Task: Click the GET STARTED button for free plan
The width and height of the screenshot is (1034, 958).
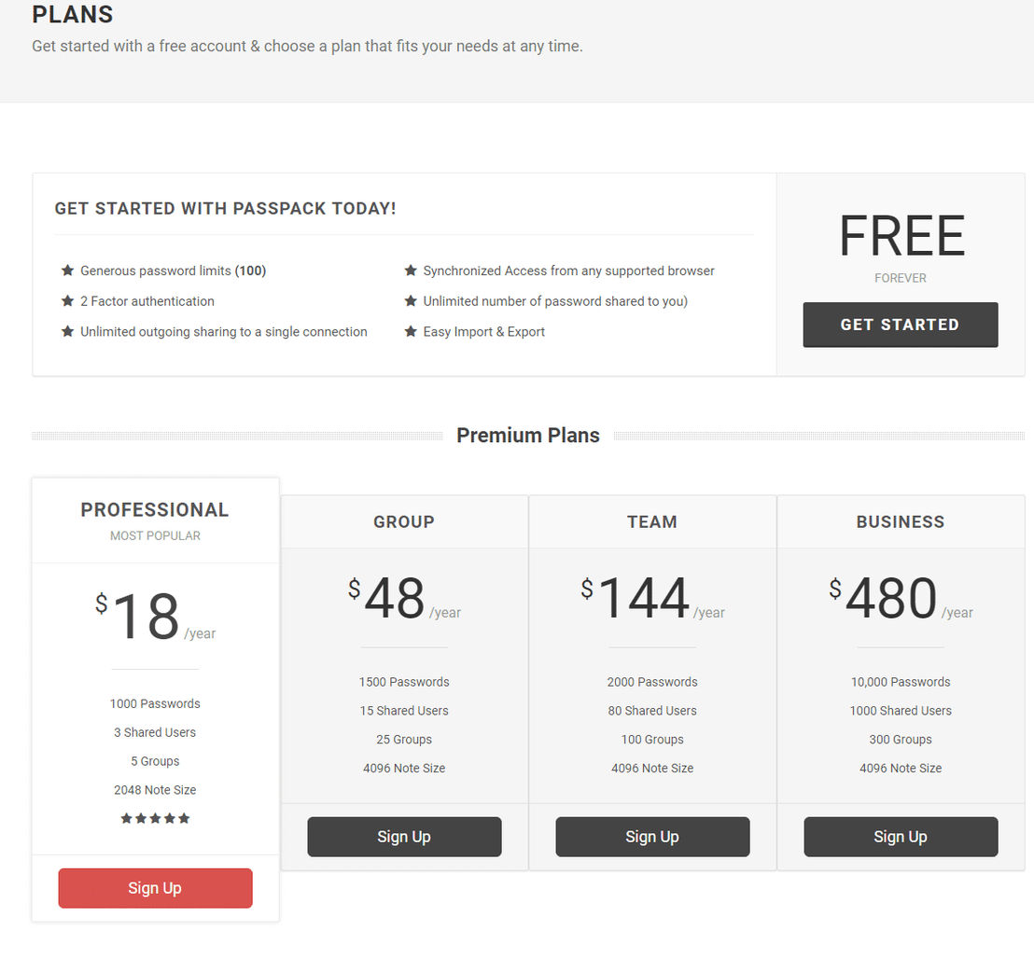Action: 901,325
